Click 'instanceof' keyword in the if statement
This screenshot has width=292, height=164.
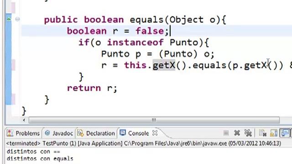coord(135,42)
